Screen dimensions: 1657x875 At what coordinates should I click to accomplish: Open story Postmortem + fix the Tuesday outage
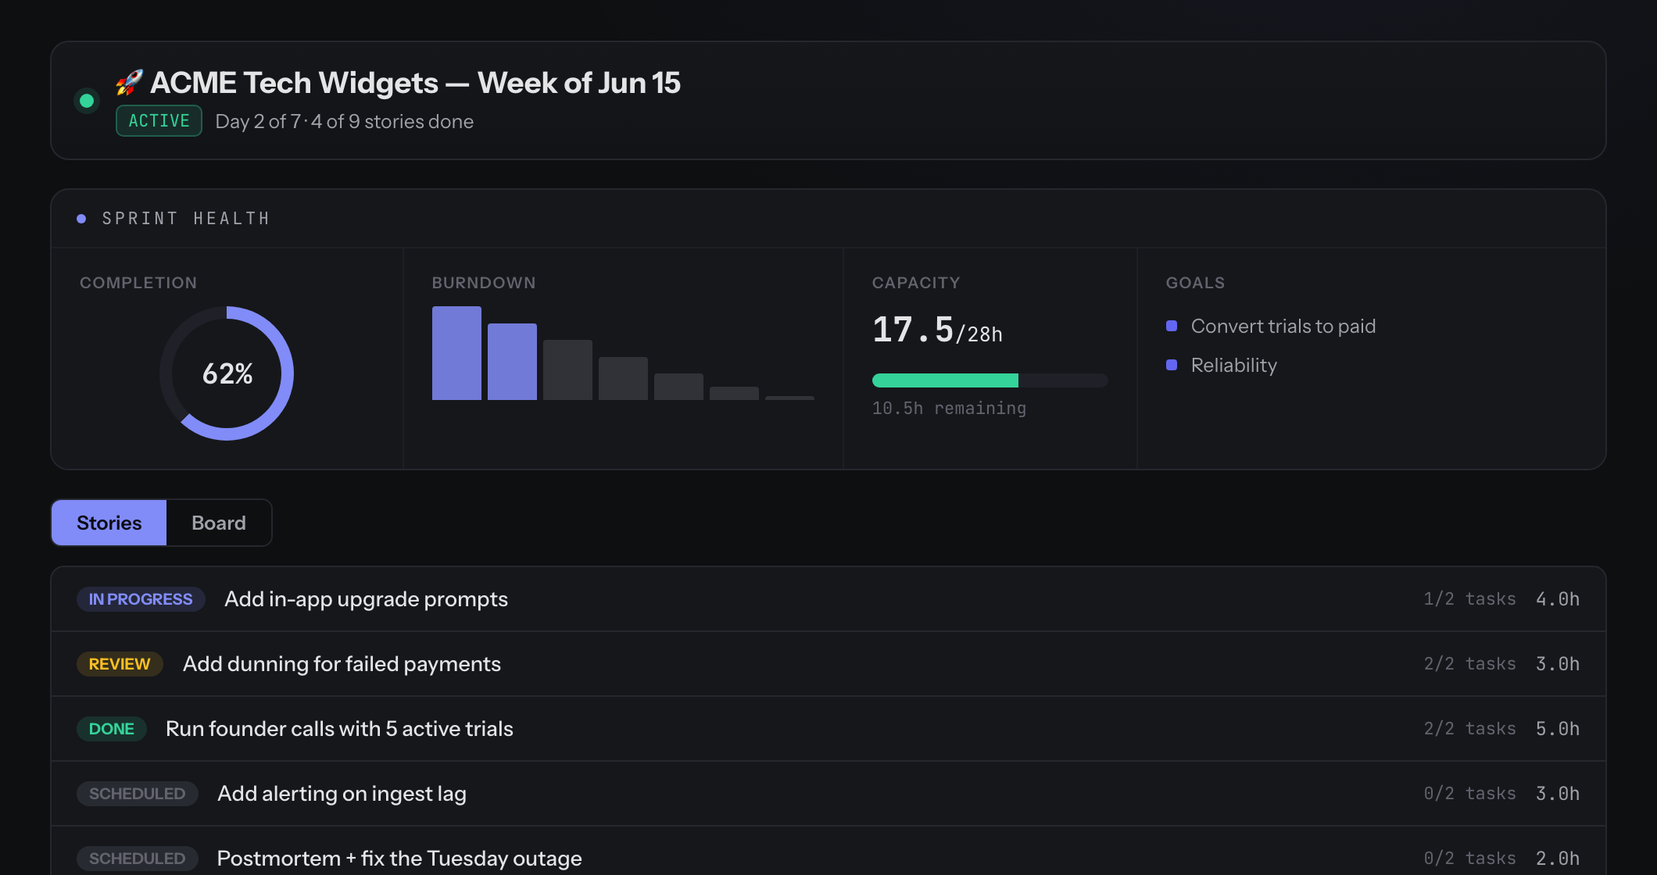point(828,852)
